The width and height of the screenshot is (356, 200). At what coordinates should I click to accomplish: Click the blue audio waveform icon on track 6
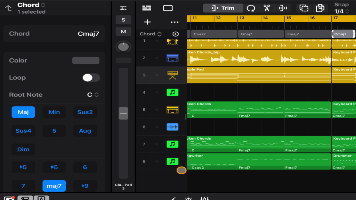tap(172, 127)
